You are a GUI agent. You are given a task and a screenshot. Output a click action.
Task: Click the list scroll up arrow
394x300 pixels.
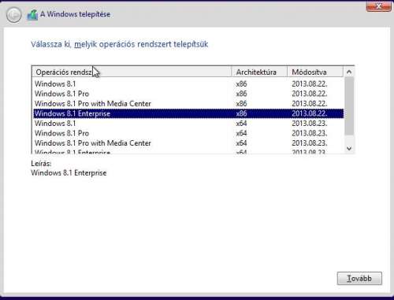click(x=349, y=72)
